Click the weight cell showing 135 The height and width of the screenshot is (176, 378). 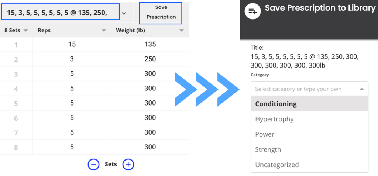click(150, 45)
